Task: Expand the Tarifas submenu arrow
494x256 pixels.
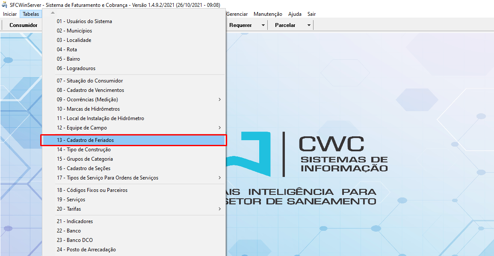Action: point(220,209)
